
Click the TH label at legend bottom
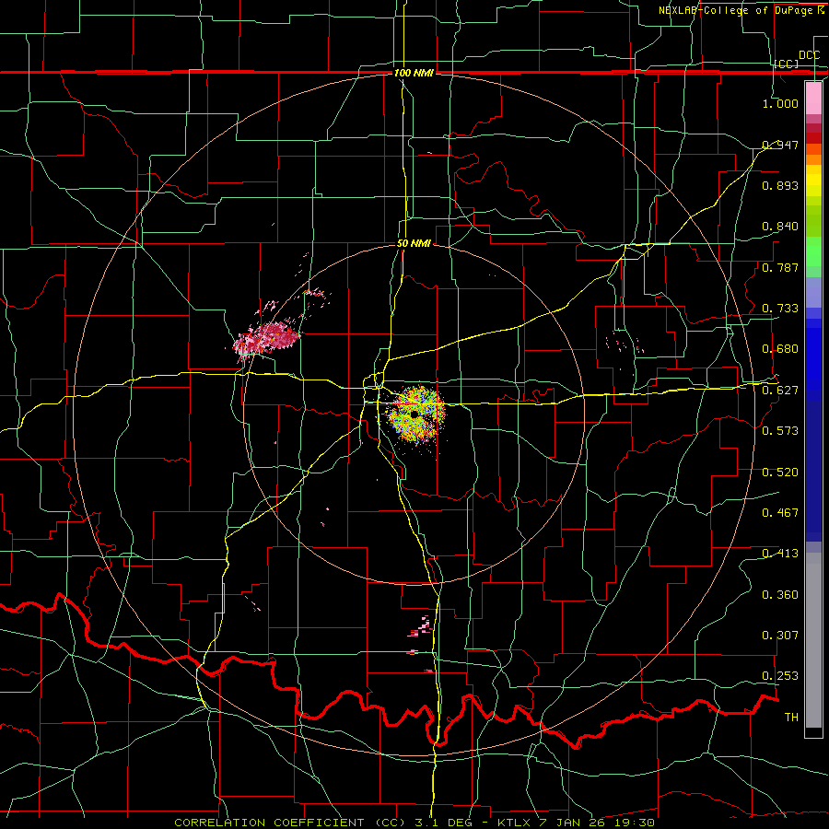coord(791,718)
